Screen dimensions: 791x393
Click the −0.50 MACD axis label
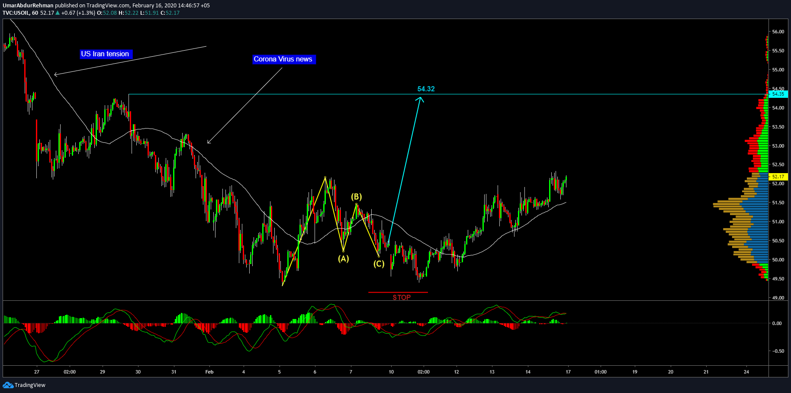(777, 351)
